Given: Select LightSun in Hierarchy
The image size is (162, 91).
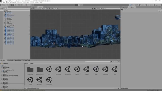Looking at the screenshot, I should pyautogui.click(x=9, y=18).
